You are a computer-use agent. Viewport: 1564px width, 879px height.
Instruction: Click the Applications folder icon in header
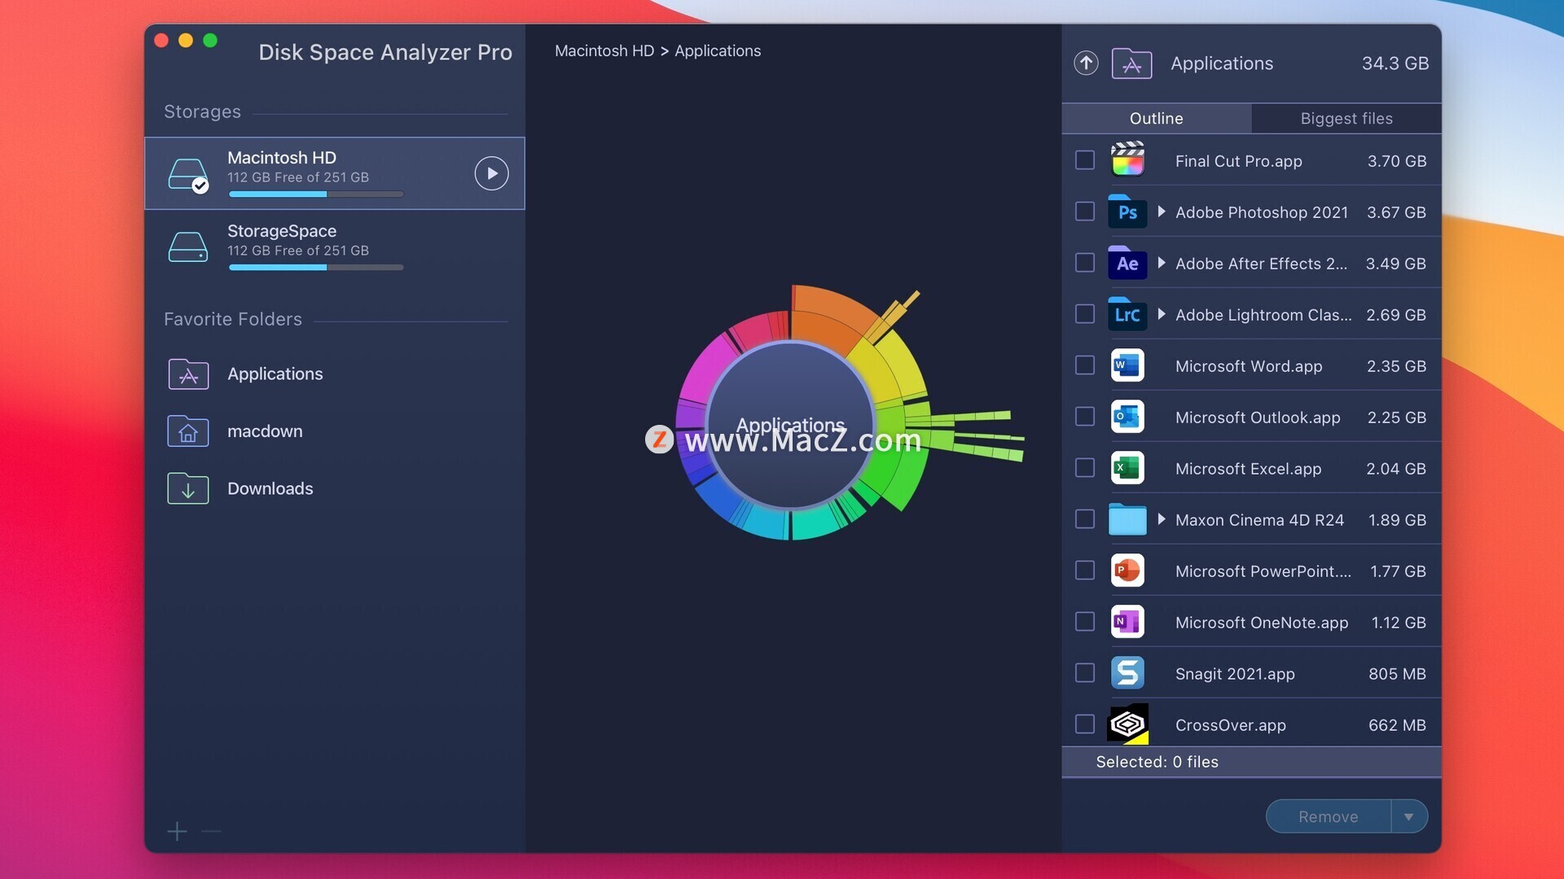[x=1131, y=63]
